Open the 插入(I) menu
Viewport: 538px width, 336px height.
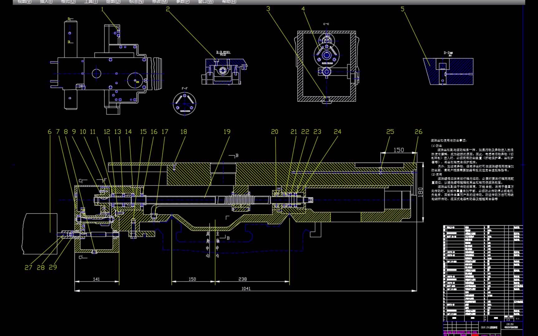[46, 2]
